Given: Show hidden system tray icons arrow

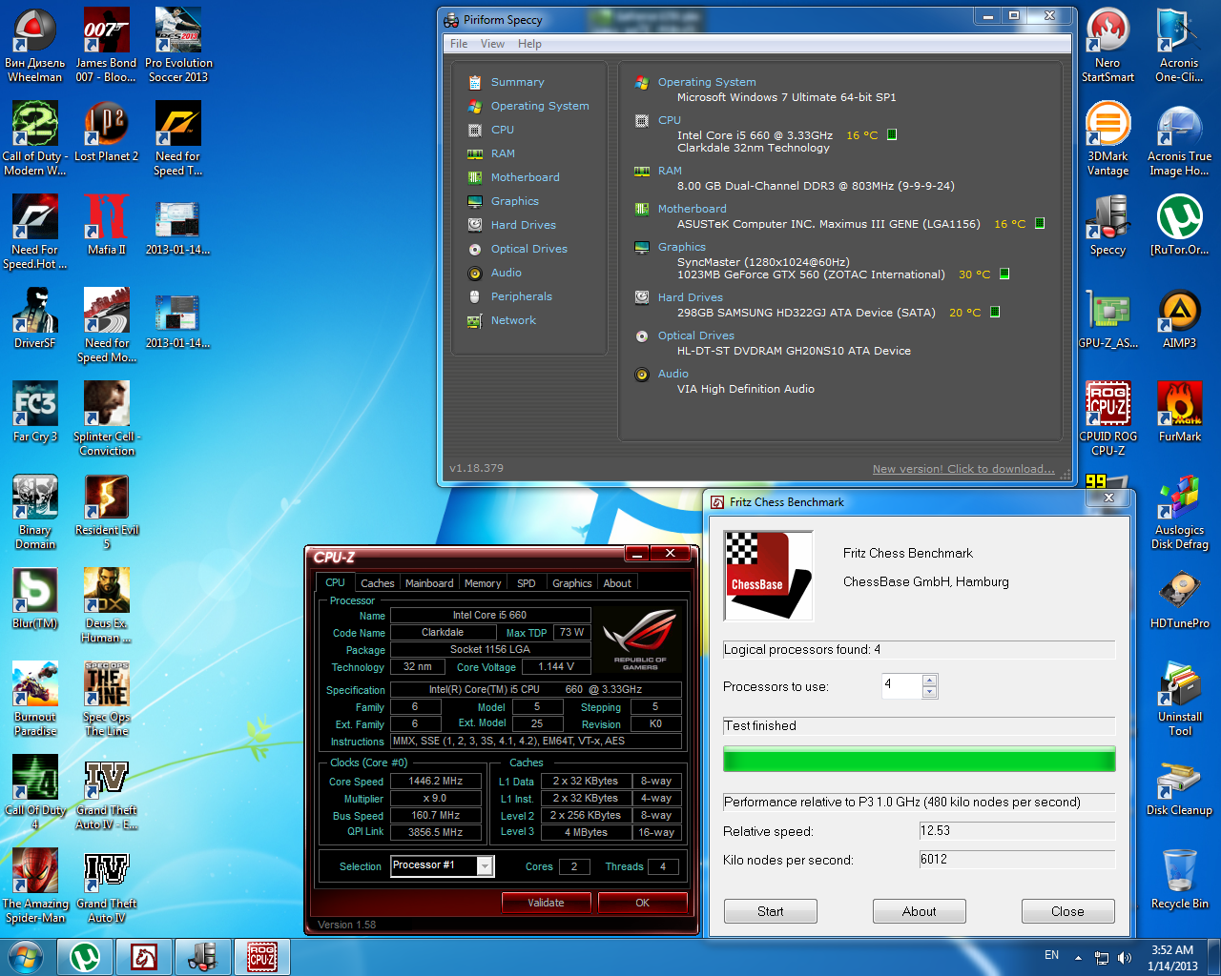Looking at the screenshot, I should pyautogui.click(x=1078, y=957).
